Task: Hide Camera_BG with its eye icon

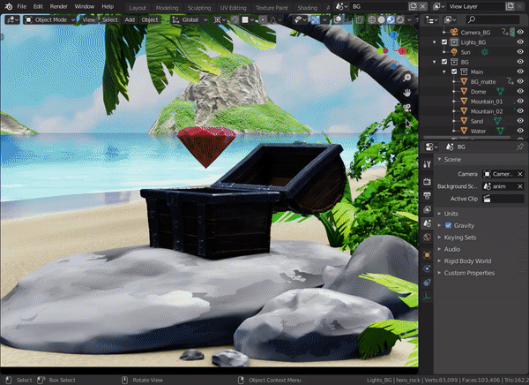Action: tap(520, 32)
